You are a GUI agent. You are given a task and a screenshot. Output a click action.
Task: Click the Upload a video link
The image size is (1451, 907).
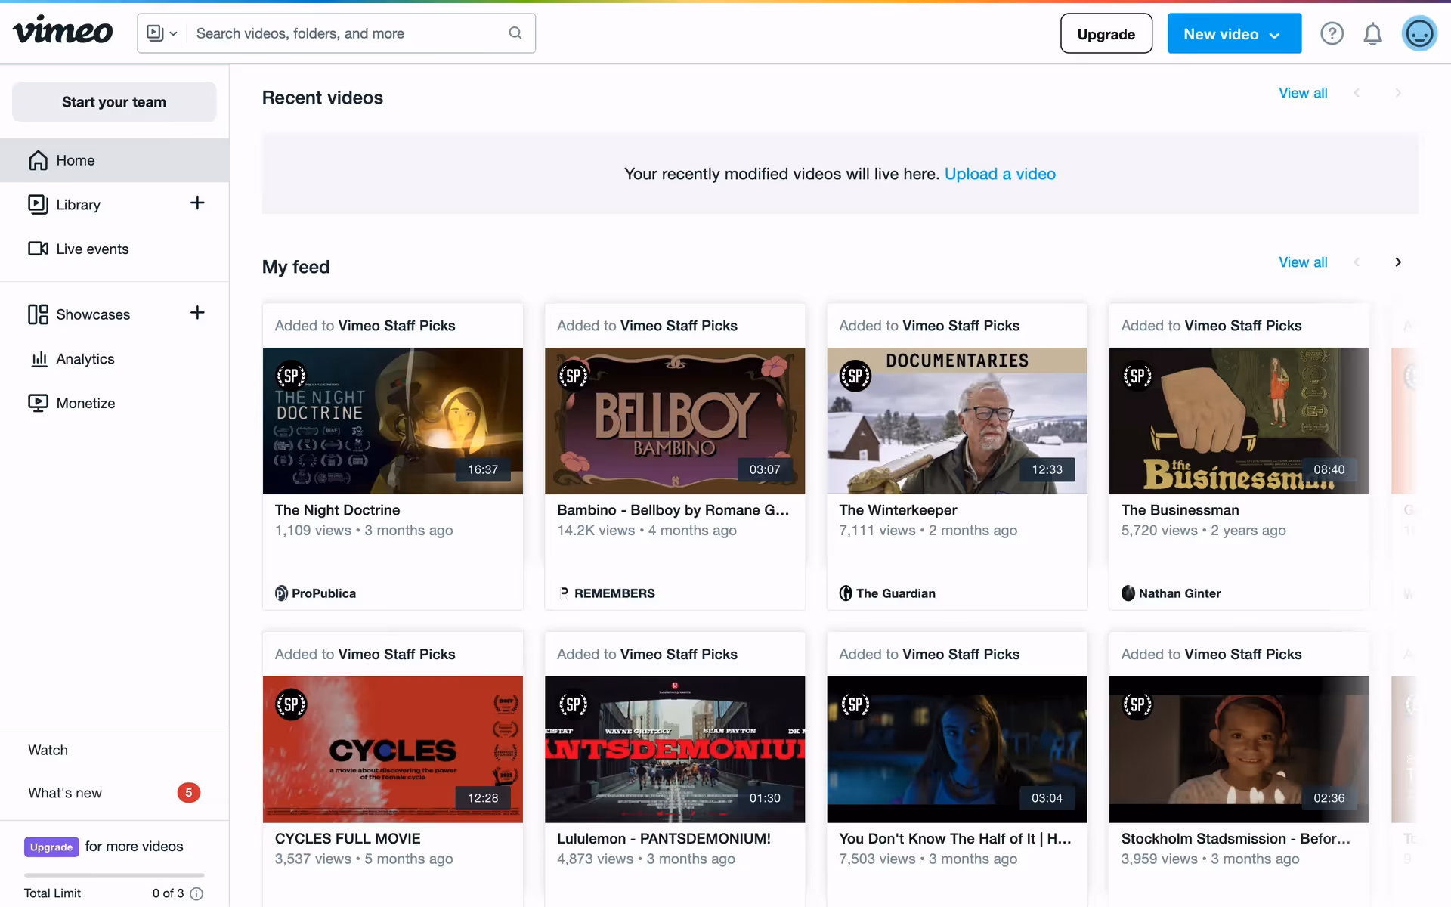tap(1000, 174)
